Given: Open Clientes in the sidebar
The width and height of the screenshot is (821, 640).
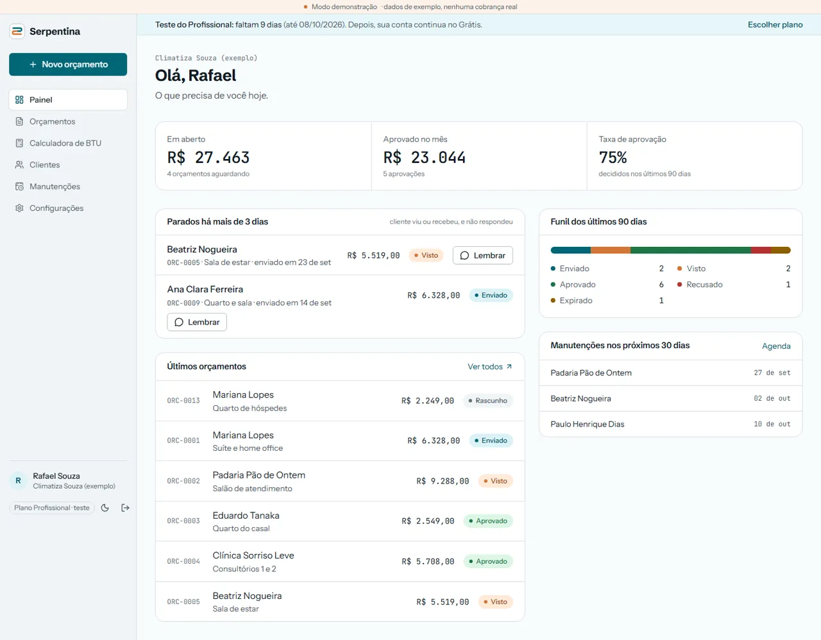Looking at the screenshot, I should (68, 165).
